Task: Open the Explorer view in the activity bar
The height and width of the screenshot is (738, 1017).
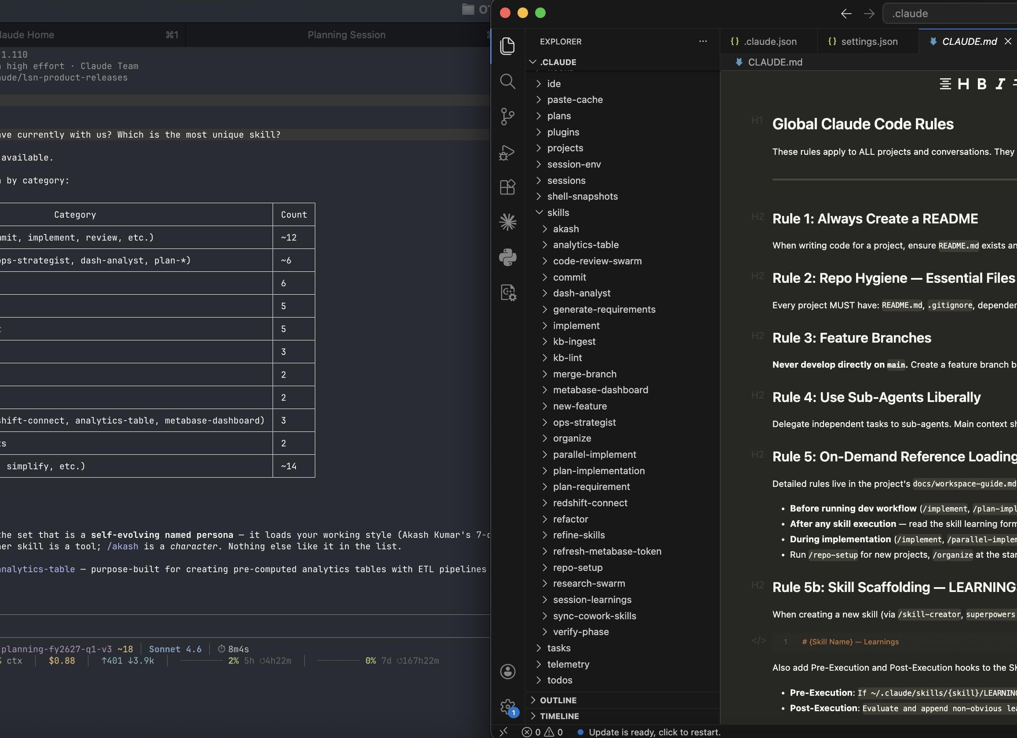Action: pos(507,46)
